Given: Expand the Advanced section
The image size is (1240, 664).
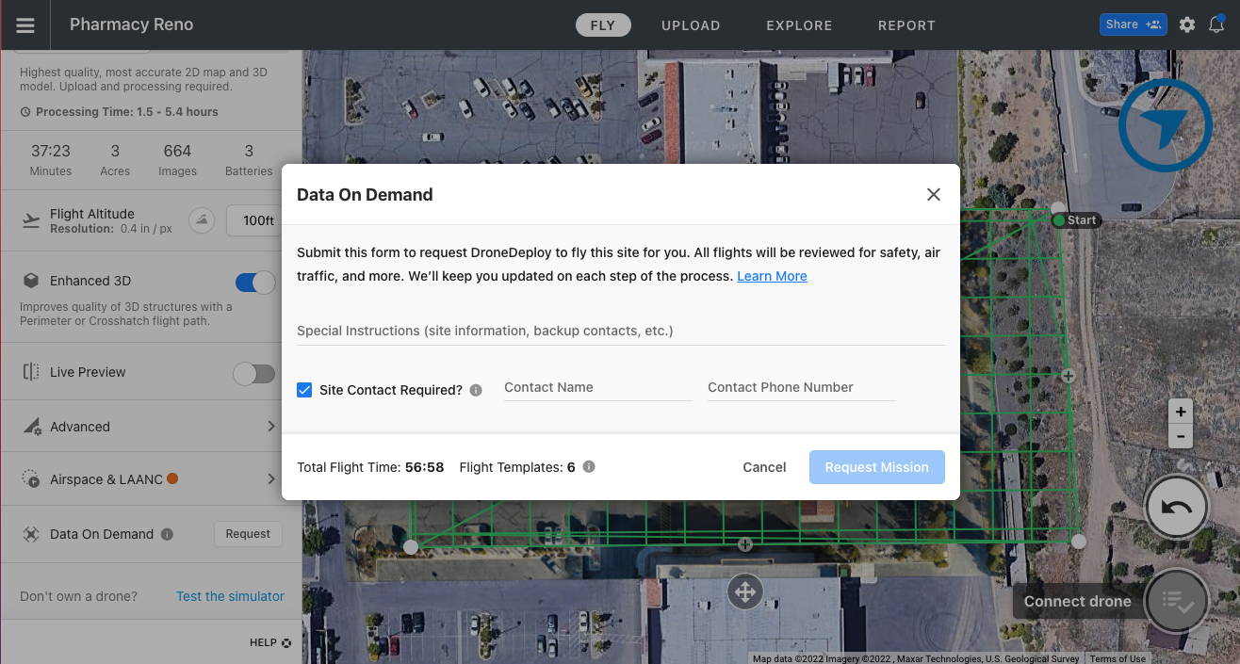Looking at the screenshot, I should point(151,426).
